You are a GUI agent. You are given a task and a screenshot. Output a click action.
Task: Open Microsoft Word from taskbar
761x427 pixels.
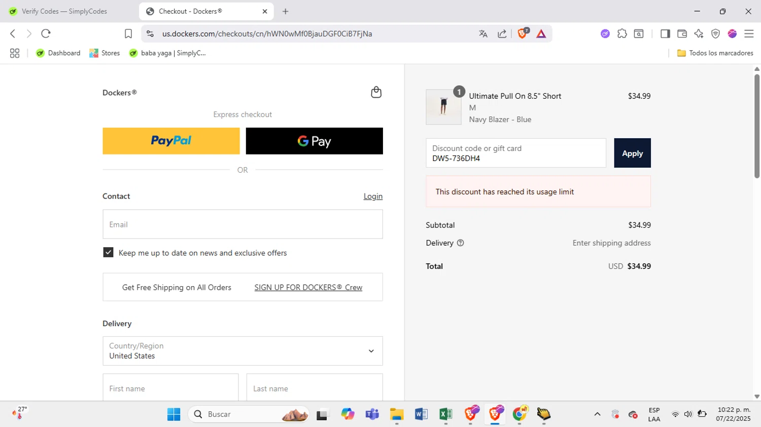click(421, 414)
